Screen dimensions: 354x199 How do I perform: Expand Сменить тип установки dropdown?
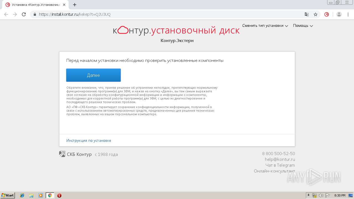265,26
